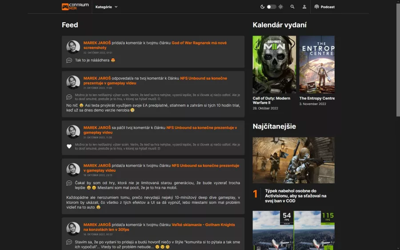Click release date '28. Október 2022'
Screen dimensions: 400x250
pos(265,108)
